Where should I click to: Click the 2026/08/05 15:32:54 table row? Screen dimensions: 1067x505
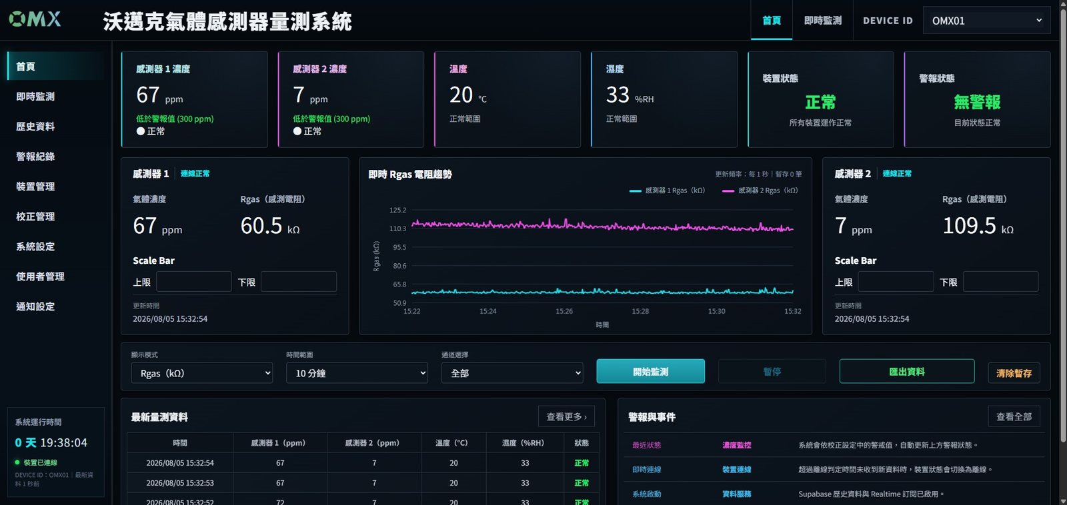(x=363, y=462)
